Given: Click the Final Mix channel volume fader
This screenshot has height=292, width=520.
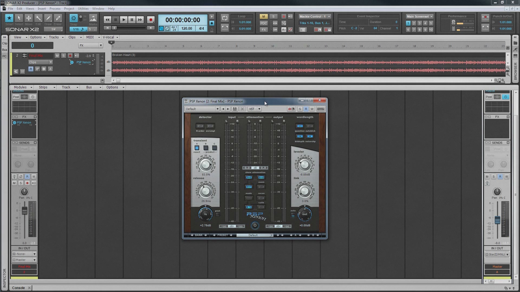Looking at the screenshot, I should pos(24,211).
